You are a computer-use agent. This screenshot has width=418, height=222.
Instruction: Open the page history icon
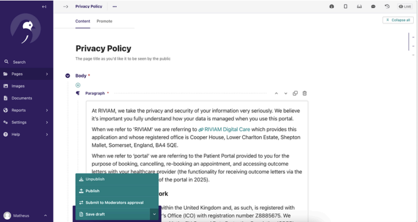(x=387, y=6)
